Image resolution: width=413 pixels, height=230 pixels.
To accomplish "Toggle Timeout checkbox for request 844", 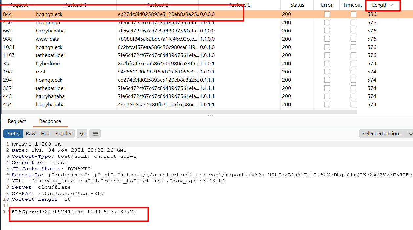I will click(x=353, y=14).
